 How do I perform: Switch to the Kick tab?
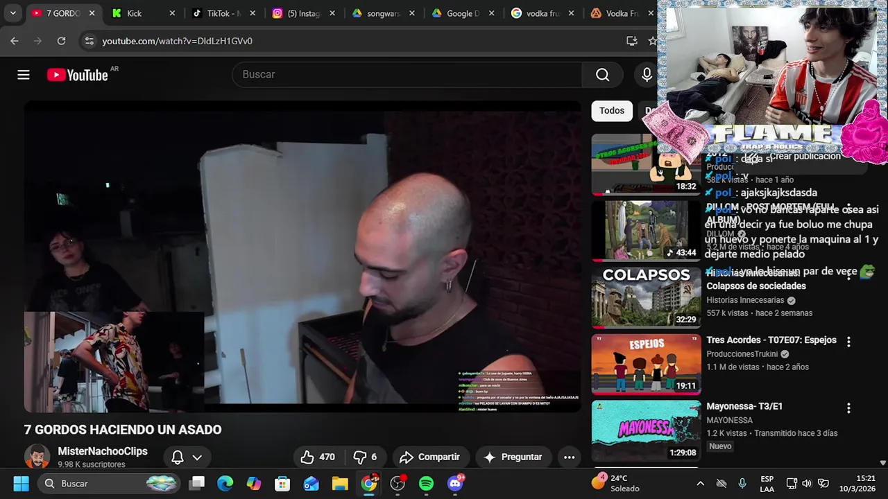pyautogui.click(x=143, y=13)
